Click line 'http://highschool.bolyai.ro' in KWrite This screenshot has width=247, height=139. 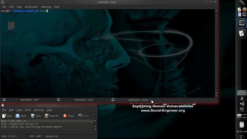coord(19,124)
